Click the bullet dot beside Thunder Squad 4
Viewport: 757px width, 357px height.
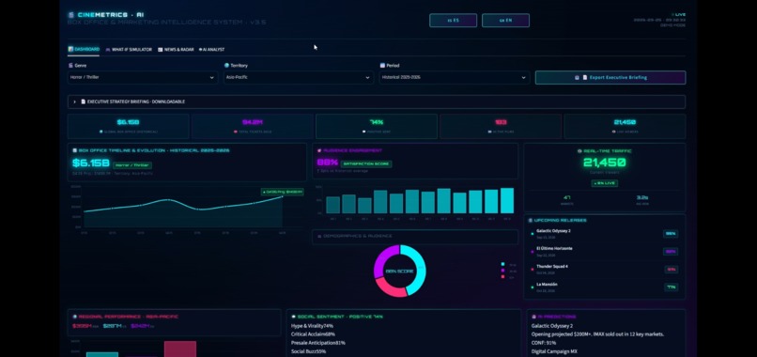532,270
